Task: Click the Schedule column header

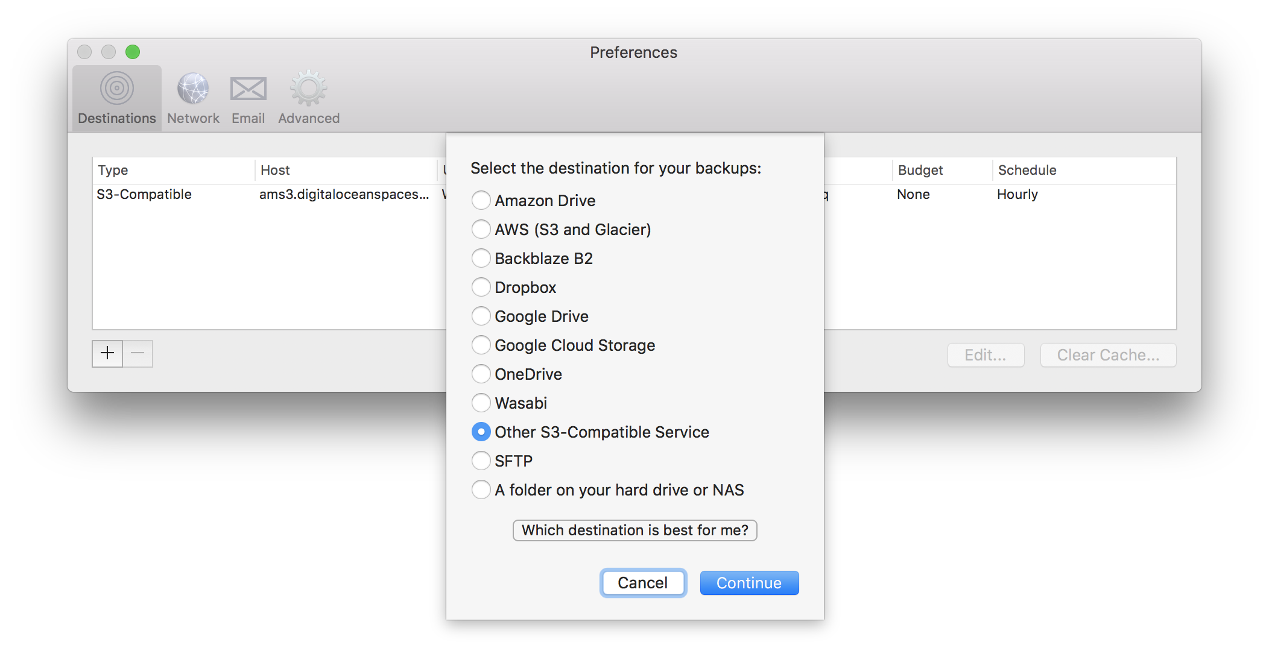Action: (1084, 170)
